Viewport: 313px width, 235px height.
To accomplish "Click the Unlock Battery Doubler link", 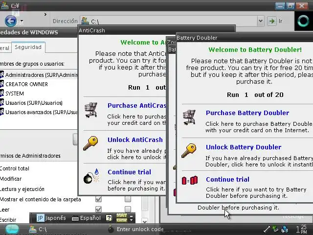I will point(244,147).
